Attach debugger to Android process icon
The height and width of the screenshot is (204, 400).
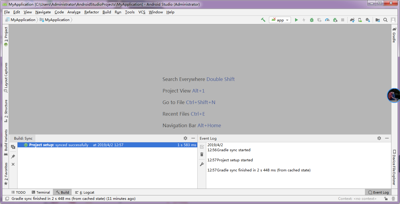pos(335,20)
